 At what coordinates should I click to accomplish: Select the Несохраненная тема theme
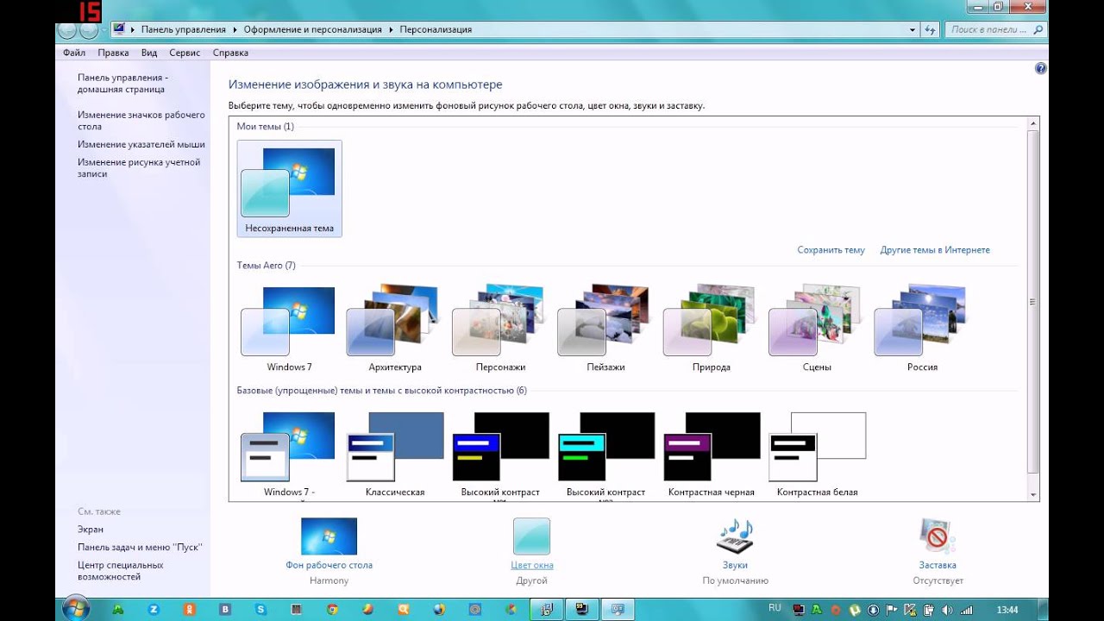click(x=289, y=189)
